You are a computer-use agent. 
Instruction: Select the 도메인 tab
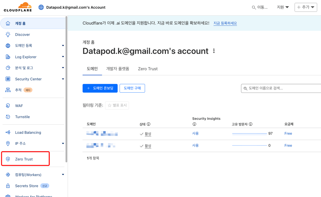[92, 69]
